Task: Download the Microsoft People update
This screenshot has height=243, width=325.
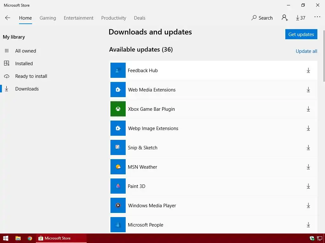Action: coord(308,225)
